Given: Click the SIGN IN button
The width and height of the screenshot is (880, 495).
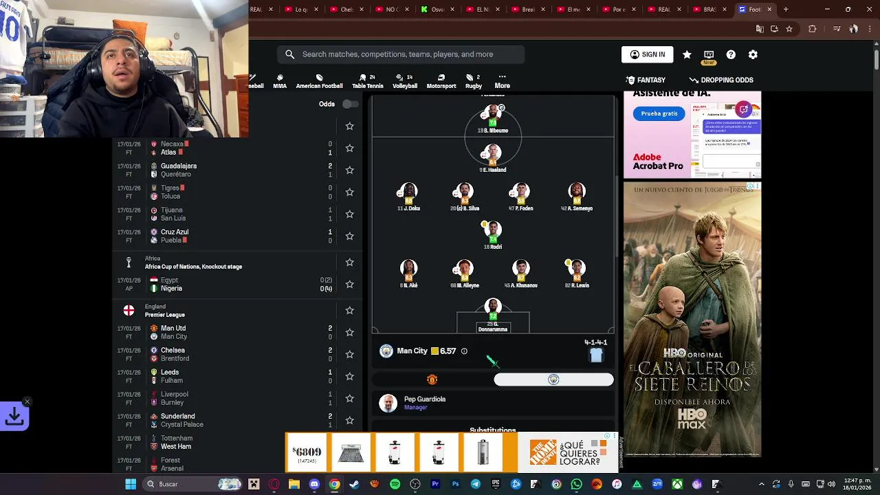Looking at the screenshot, I should tap(648, 55).
